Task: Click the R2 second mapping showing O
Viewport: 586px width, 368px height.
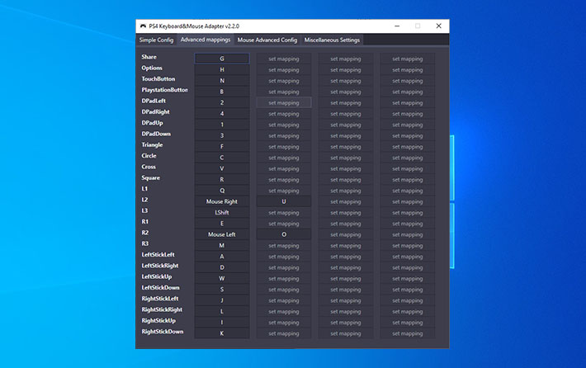Action: tap(284, 234)
